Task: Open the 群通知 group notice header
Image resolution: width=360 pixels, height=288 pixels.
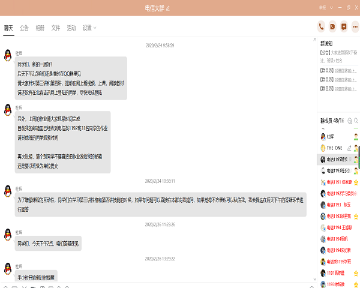Action: pyautogui.click(x=326, y=43)
